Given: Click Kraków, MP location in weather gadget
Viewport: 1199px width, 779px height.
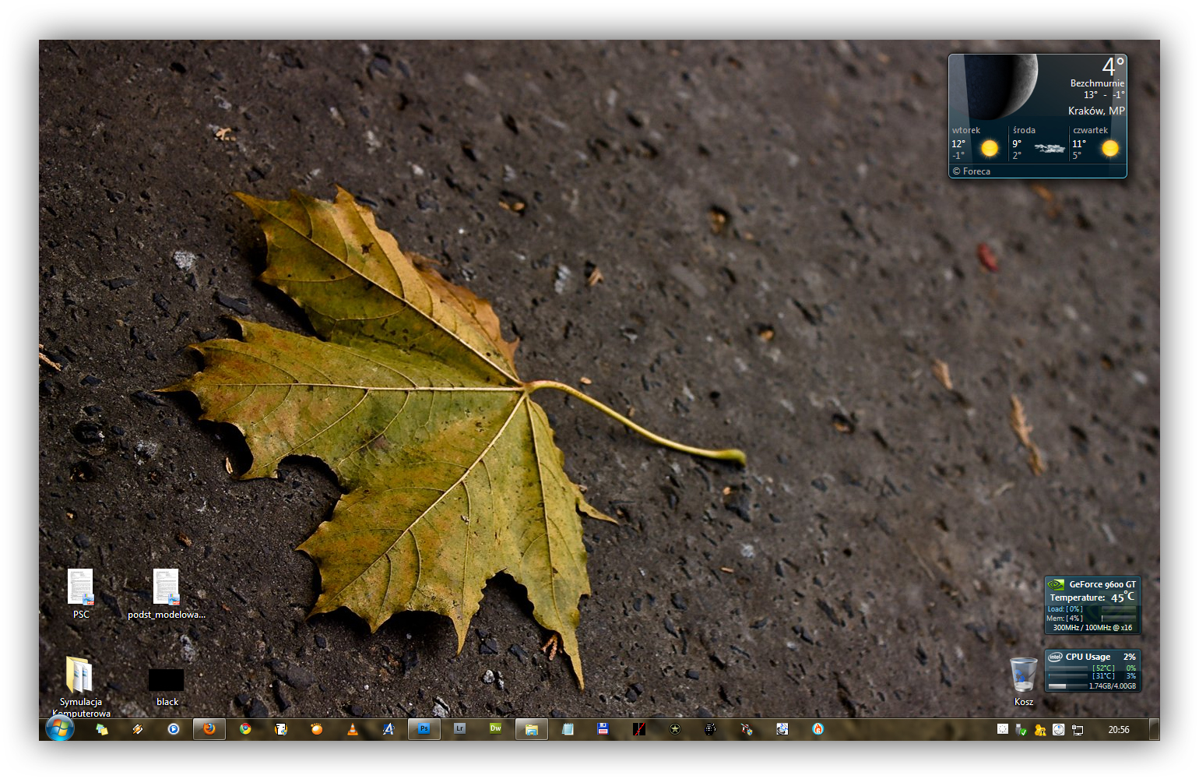Looking at the screenshot, I should 1095,111.
